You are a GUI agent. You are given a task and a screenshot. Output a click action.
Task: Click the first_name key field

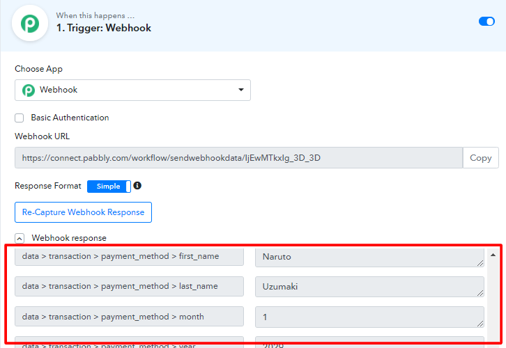coord(129,257)
